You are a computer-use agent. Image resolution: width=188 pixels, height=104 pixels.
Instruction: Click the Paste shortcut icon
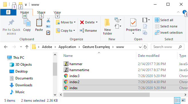tap(48, 33)
